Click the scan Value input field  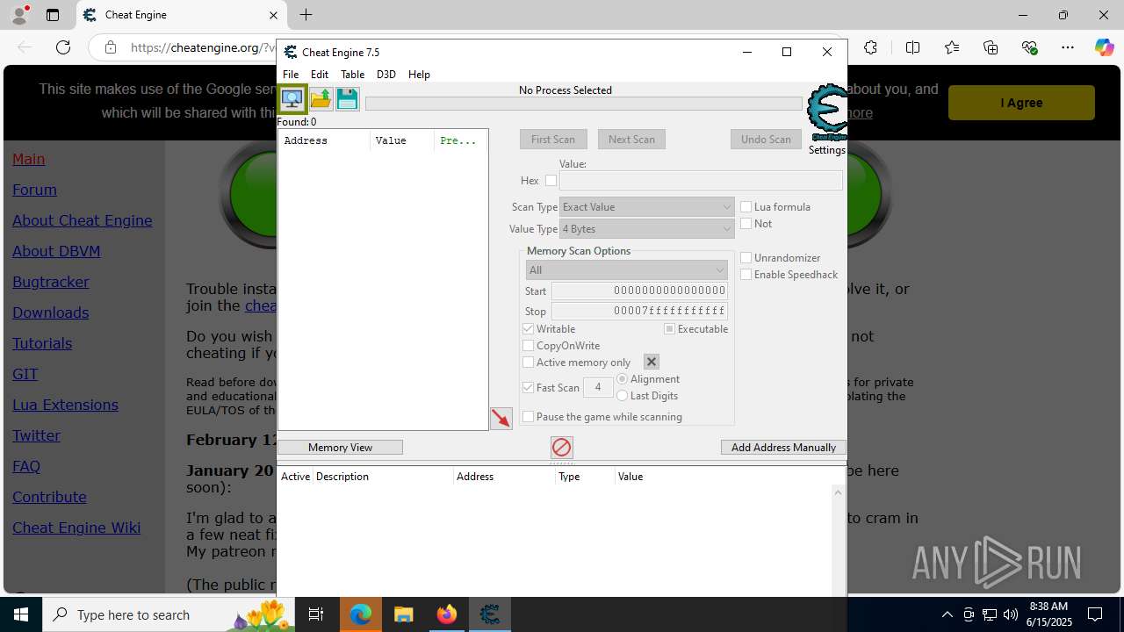[x=701, y=181]
